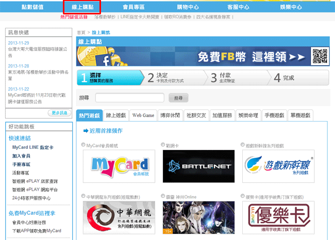The image size is (335, 240).
Task: Open the 落櫻散華抄 promo link
Action: coord(105,17)
